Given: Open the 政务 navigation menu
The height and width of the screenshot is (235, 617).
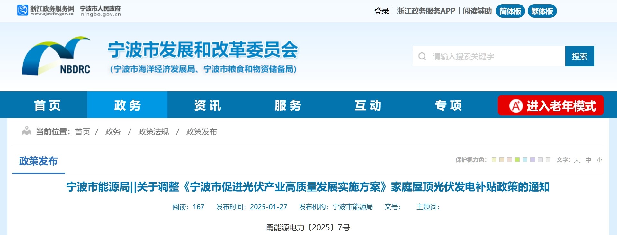Looking at the screenshot, I should coord(127,105).
